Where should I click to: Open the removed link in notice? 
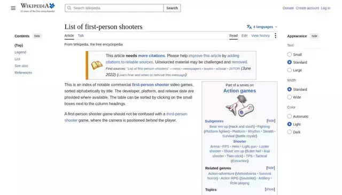point(239,62)
